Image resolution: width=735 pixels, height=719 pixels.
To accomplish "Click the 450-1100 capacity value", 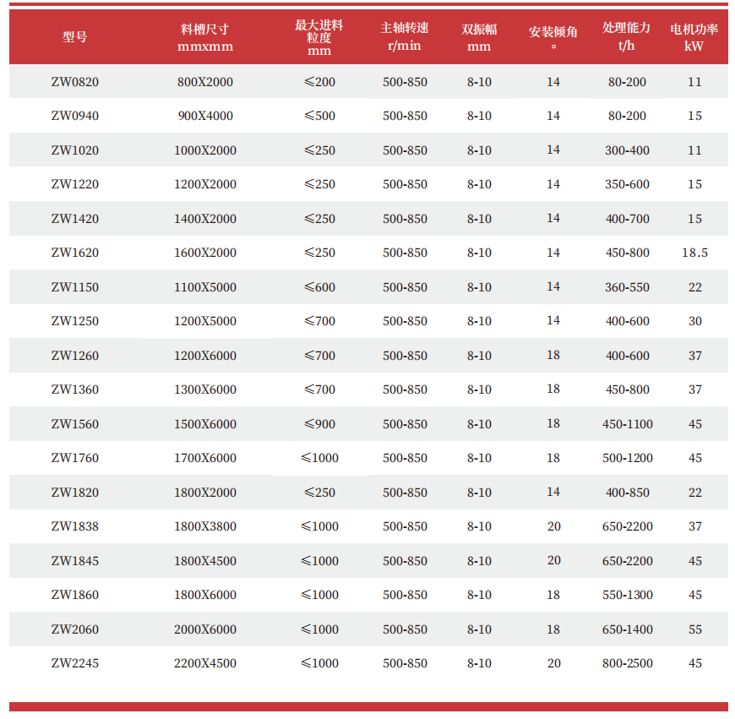I will pyautogui.click(x=627, y=424).
